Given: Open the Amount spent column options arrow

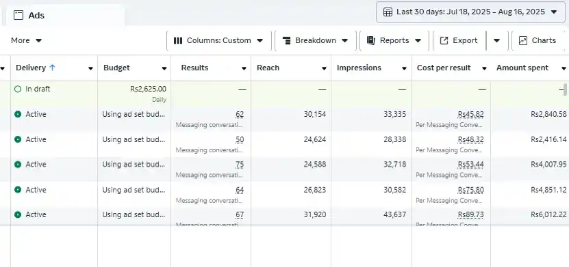Looking at the screenshot, I should pos(564,68).
